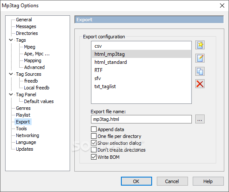The height and width of the screenshot is (192, 229).
Task: Select the Tag Sources item
Action: pos(29,74)
